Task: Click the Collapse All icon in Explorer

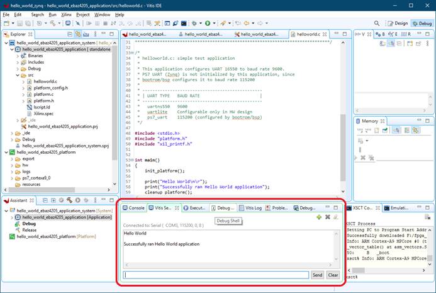Action: click(x=69, y=34)
